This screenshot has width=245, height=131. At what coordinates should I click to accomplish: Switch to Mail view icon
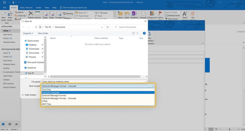tap(3, 124)
